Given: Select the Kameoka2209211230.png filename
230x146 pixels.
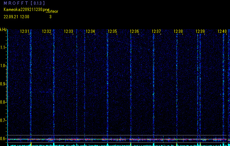Looking at the screenshot, I should tap(27, 9).
